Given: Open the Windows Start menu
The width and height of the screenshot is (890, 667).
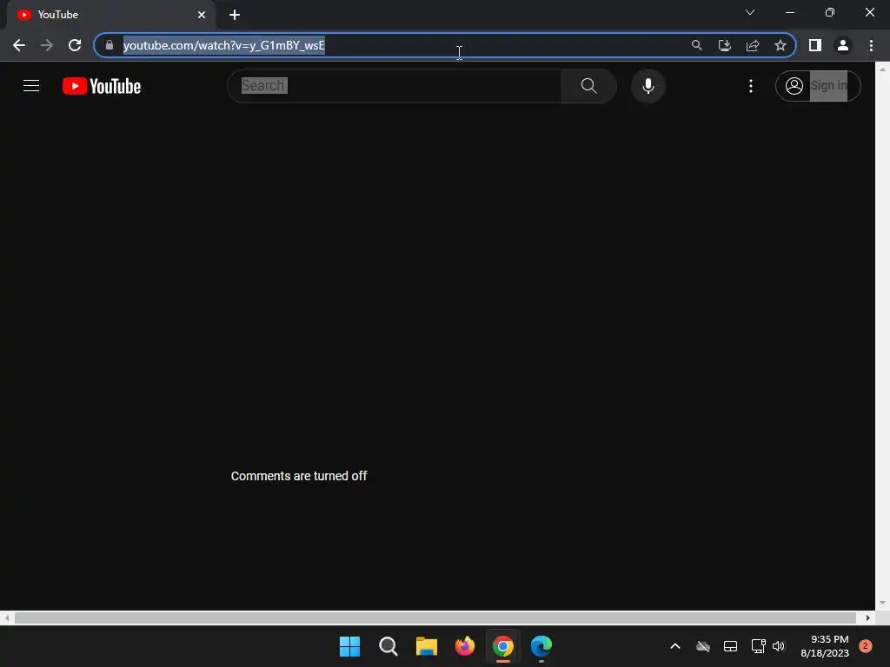Looking at the screenshot, I should pyautogui.click(x=349, y=646).
